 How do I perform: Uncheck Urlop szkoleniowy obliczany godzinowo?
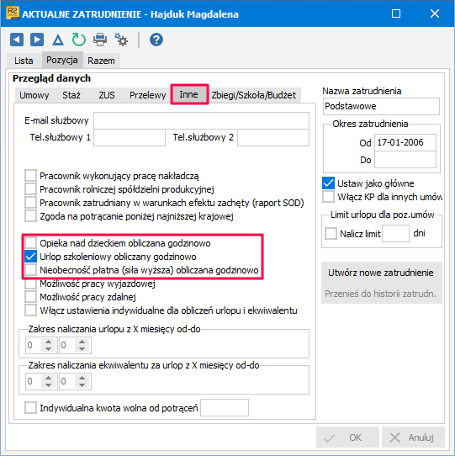tap(31, 257)
